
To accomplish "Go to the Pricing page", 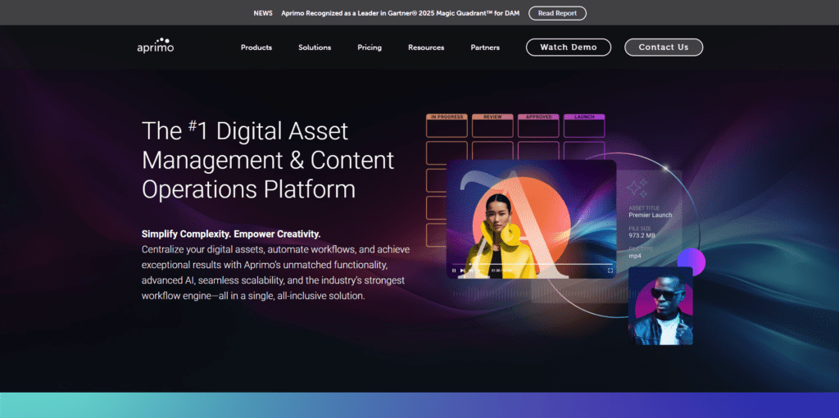I will 370,48.
